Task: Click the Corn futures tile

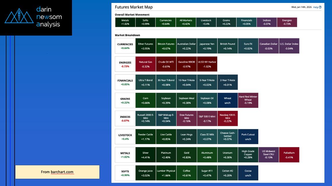Action: coord(145,100)
